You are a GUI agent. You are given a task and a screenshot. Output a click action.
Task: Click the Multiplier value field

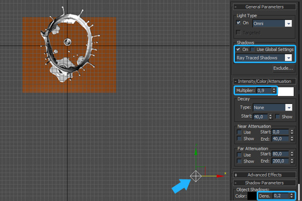[x=263, y=90]
